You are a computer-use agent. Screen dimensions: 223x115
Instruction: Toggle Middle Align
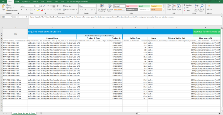tap(51, 6)
